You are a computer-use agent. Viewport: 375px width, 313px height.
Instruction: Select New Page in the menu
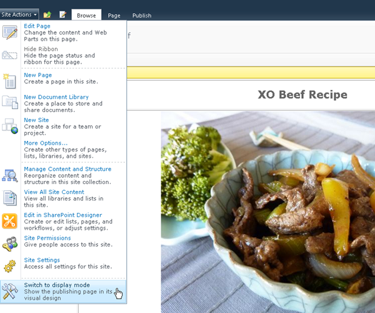(63, 78)
